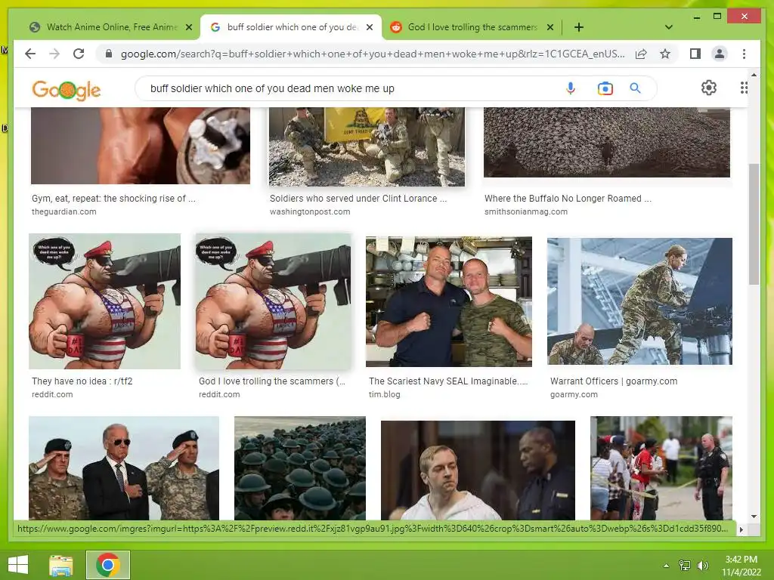Open God I love trolling the scammers link
The width and height of the screenshot is (774, 580).
[x=272, y=381]
